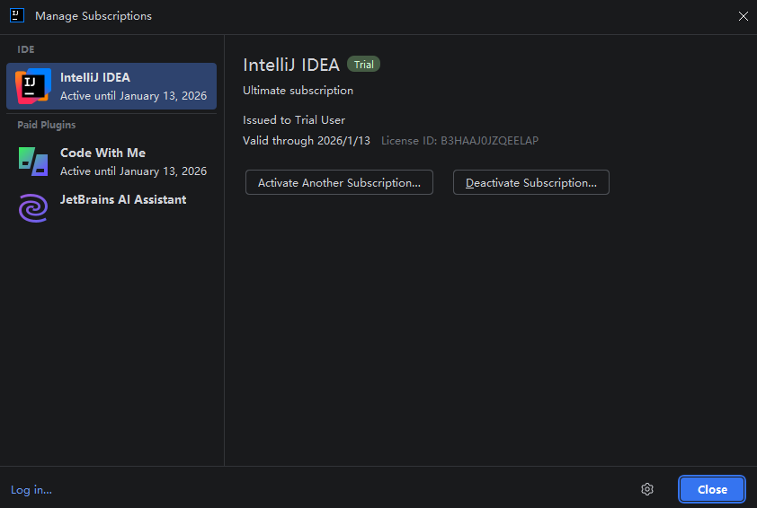Click the License ID B3HAAJ0JZQEELAP text
This screenshot has height=508, width=757.
coord(459,141)
